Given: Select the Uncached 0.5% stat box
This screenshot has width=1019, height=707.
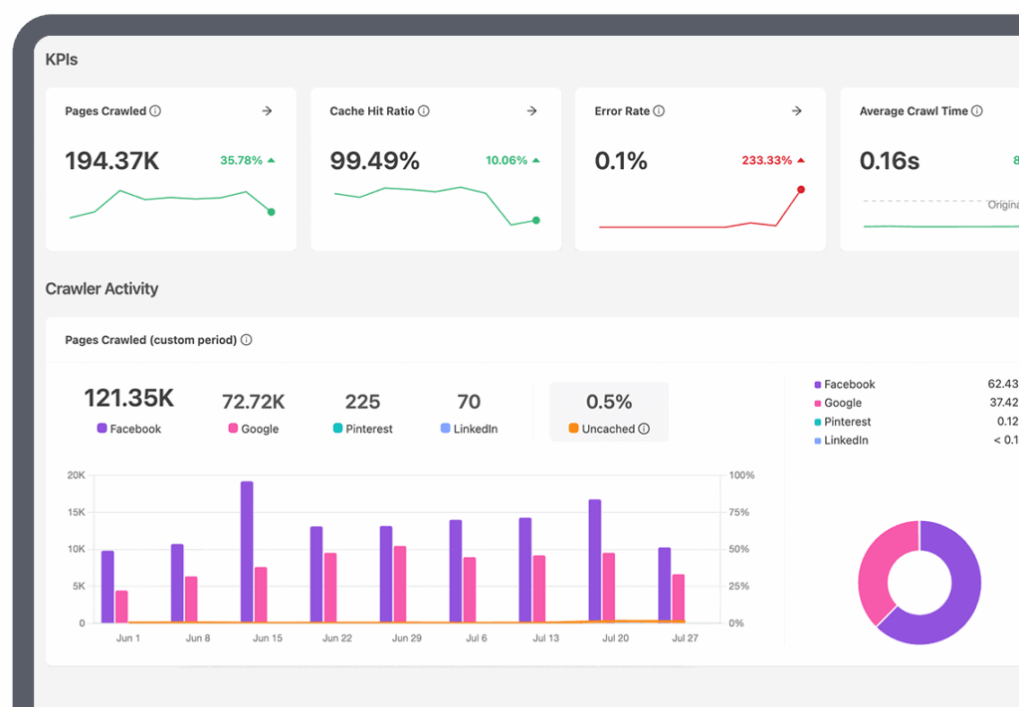Looking at the screenshot, I should (x=608, y=412).
